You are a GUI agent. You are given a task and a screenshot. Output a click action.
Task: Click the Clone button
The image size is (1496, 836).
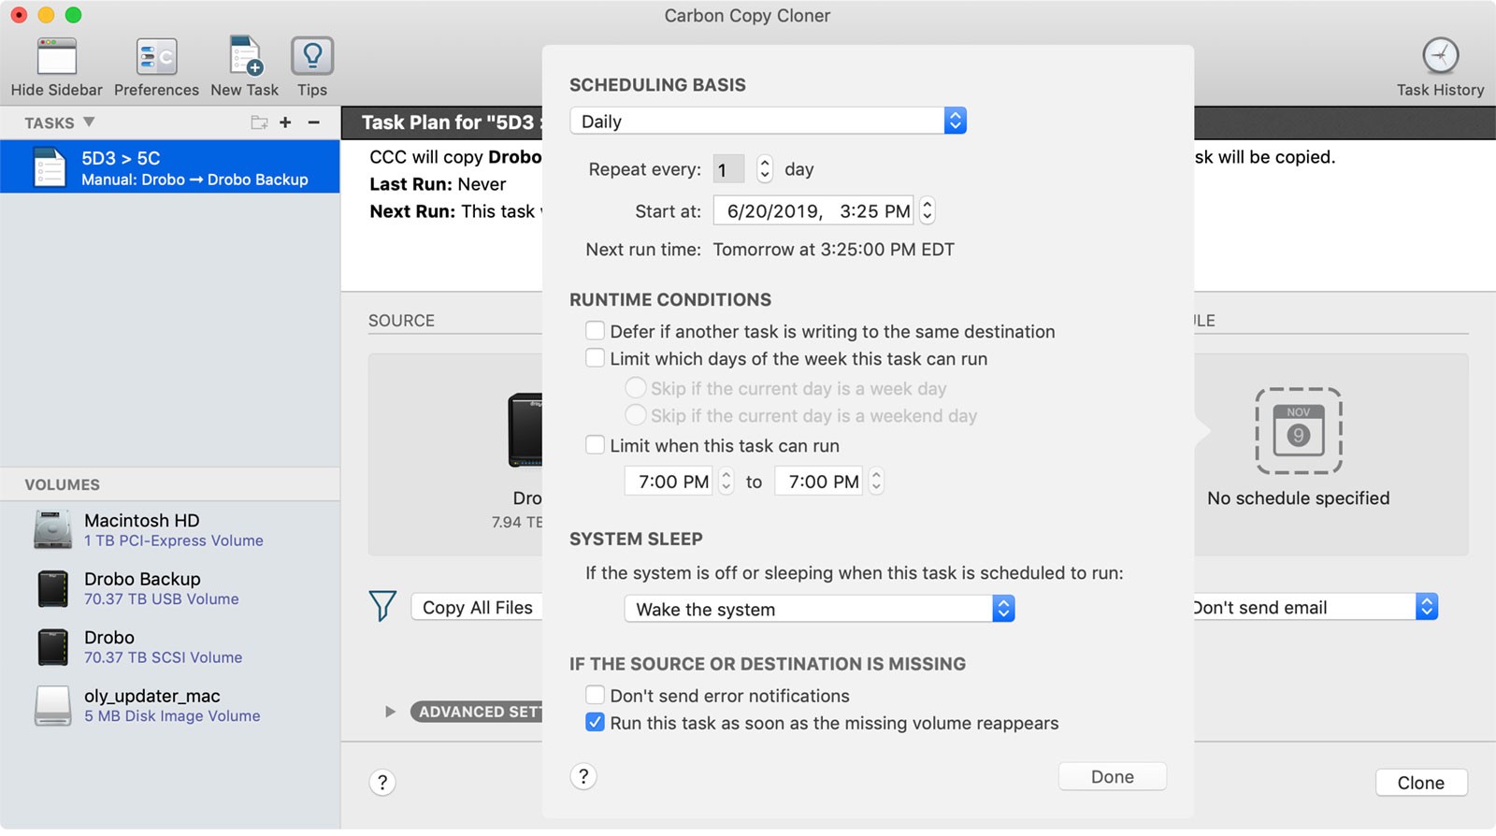coord(1420,783)
